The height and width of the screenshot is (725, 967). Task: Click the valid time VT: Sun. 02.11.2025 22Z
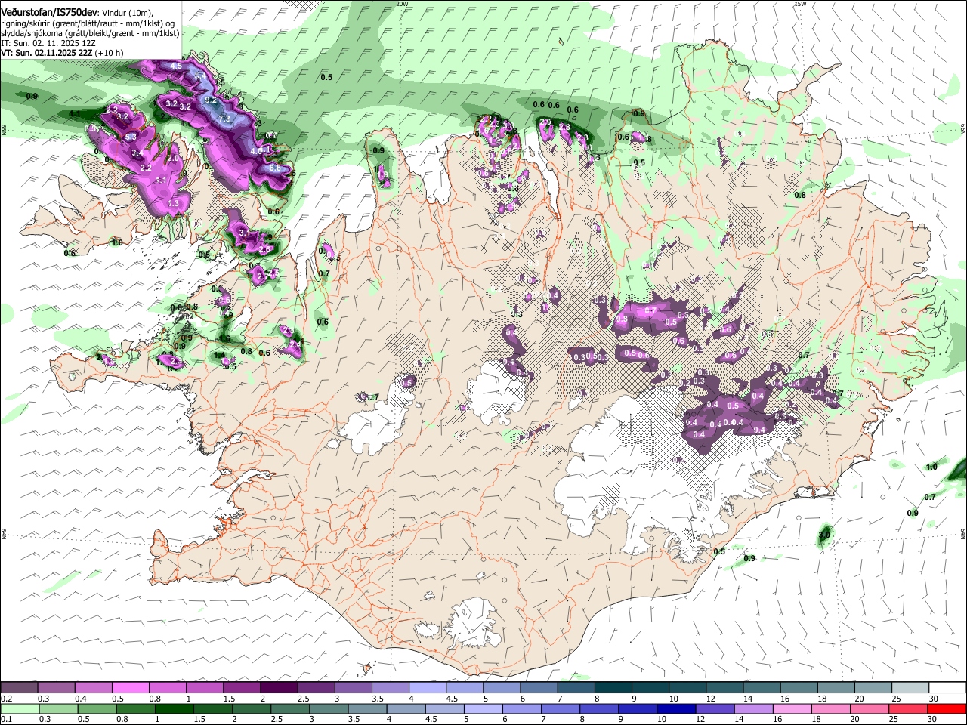click(46, 54)
